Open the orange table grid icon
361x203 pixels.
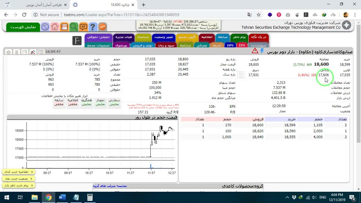64,27
